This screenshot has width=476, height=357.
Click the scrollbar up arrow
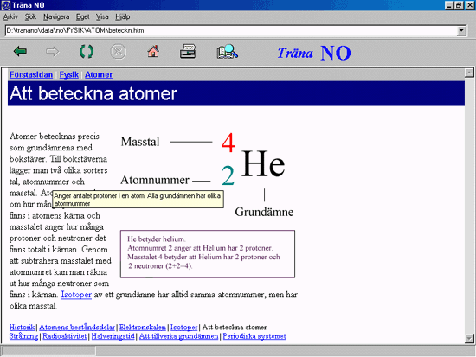pos(469,73)
